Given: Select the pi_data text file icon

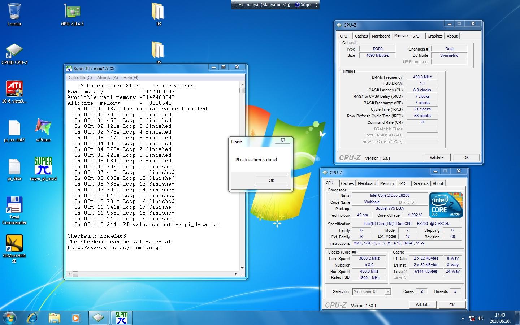Looking at the screenshot, I should point(14,170).
